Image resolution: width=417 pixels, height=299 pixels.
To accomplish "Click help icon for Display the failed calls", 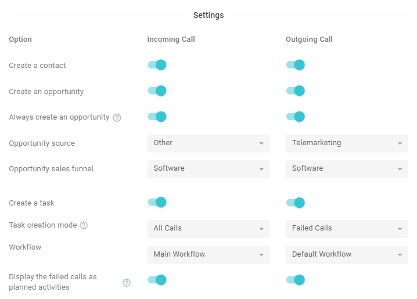I will 127,283.
